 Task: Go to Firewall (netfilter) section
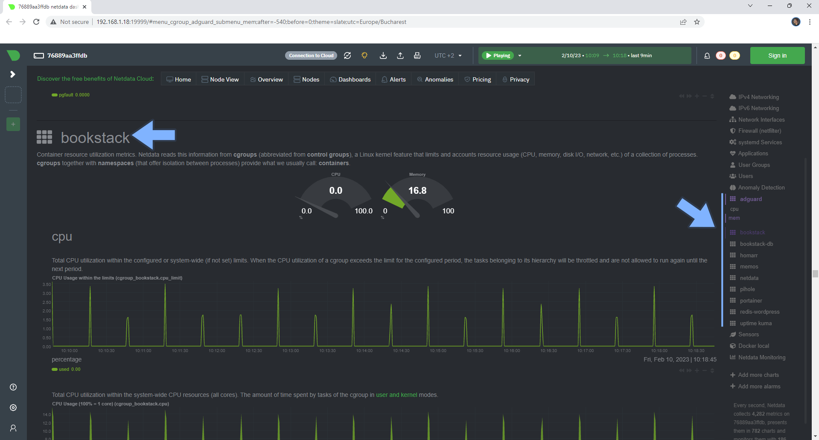tap(755, 131)
